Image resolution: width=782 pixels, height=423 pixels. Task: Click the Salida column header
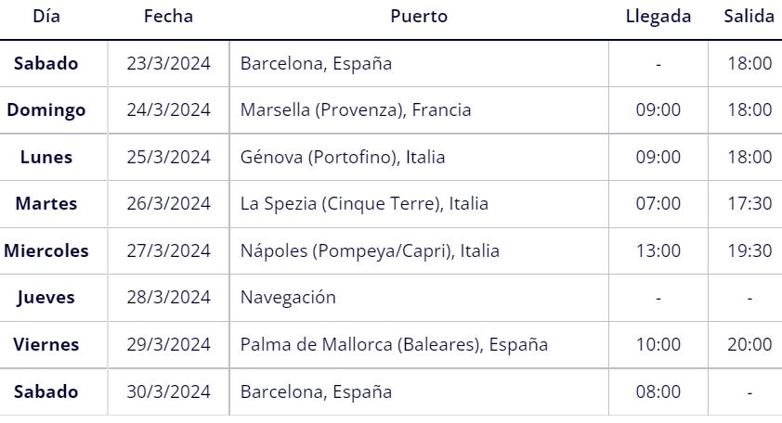tap(749, 17)
